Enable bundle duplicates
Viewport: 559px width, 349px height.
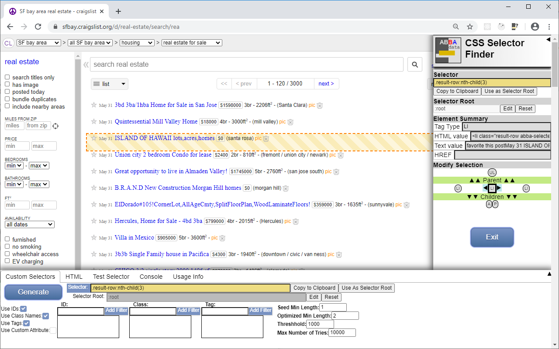tap(7, 99)
